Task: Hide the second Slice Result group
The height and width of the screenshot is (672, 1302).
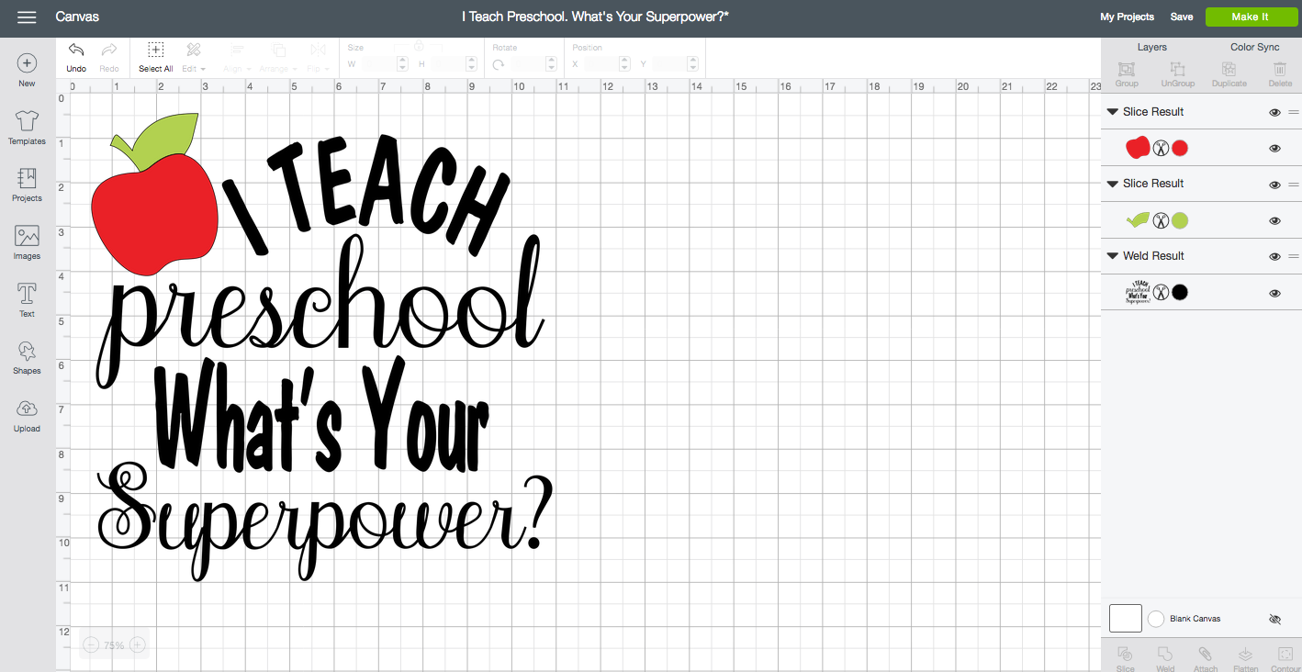Action: click(x=1274, y=185)
